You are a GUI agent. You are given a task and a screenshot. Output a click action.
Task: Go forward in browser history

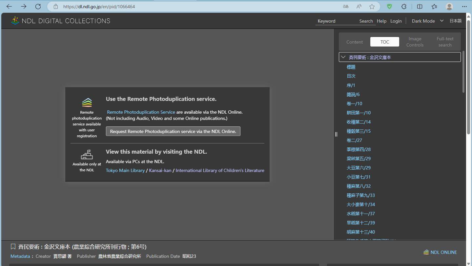[24, 7]
